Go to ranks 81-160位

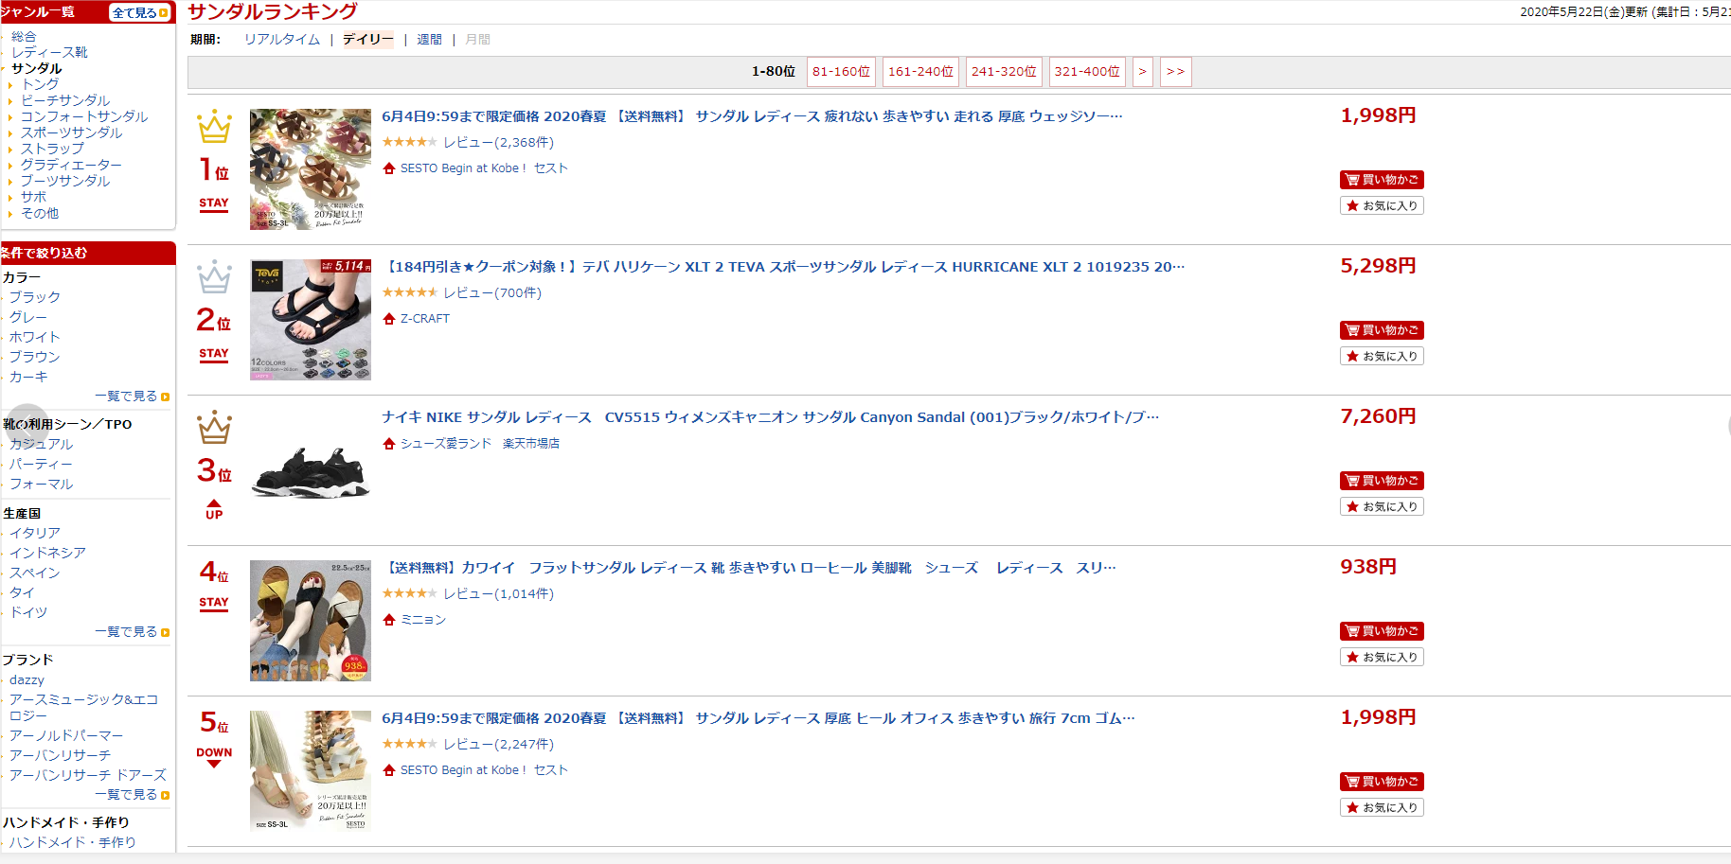coord(841,72)
